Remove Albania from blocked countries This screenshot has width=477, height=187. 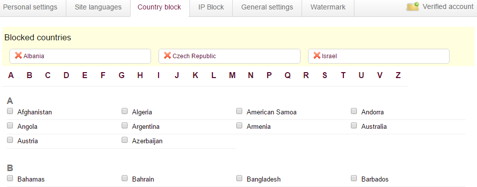point(18,56)
